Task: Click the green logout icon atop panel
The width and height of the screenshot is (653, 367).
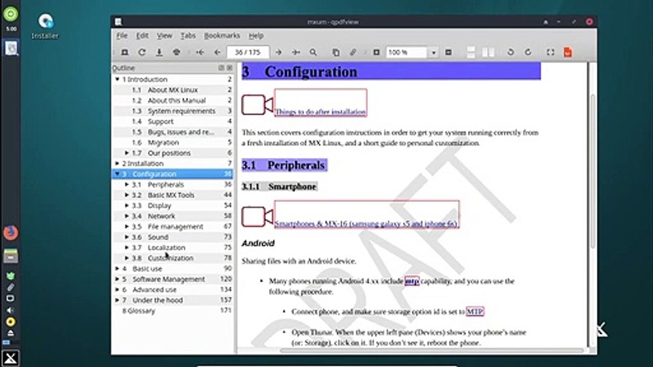Action: 11,14
